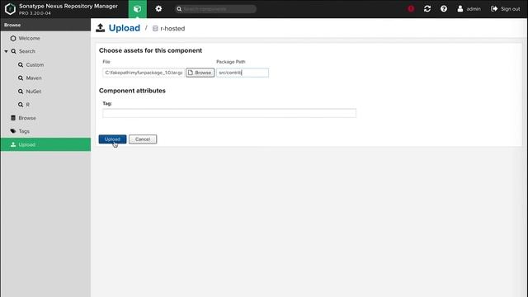This screenshot has width=528, height=297.
Task: Click the File path text field
Action: 144,73
